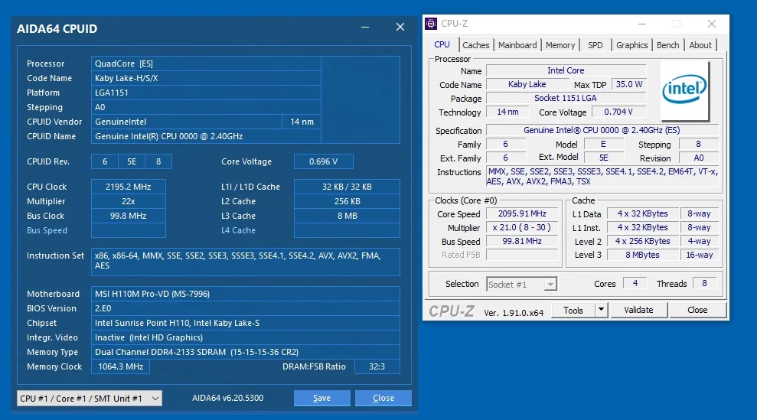Open the Memory tab in CPU-Z

(560, 45)
